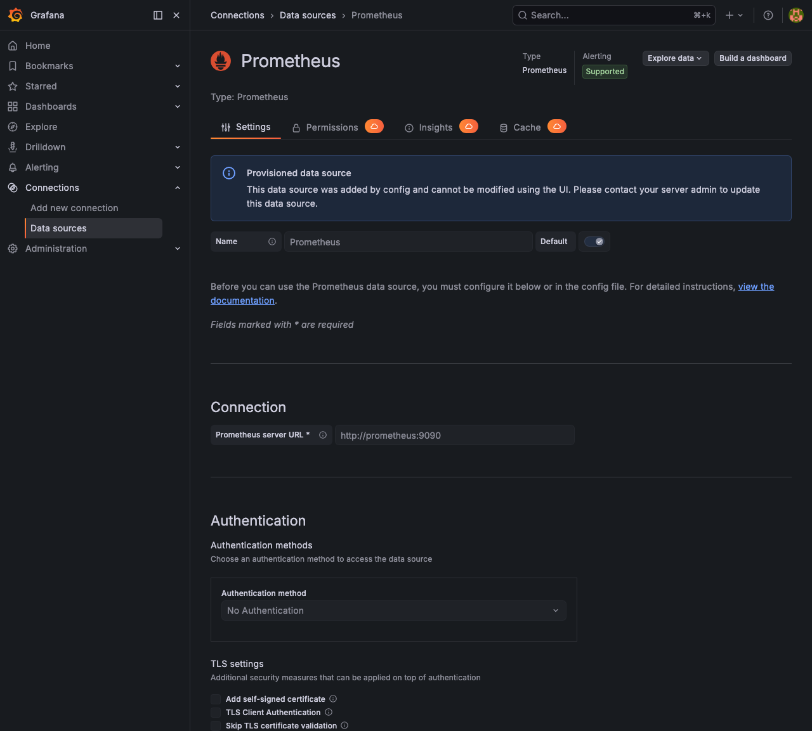Click the Prometheus flame logo
This screenshot has height=731, width=812.
point(221,61)
